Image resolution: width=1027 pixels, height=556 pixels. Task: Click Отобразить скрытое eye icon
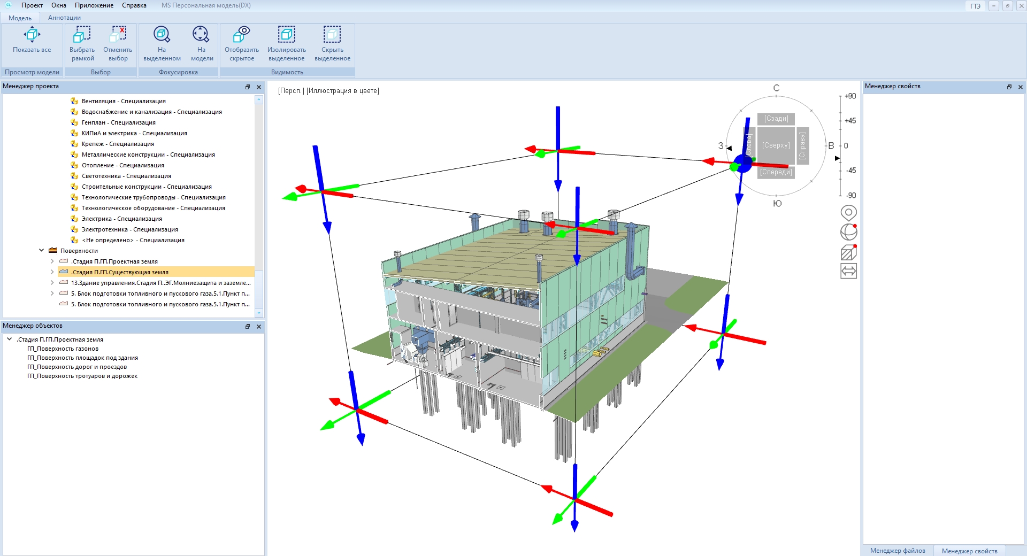pos(241,35)
